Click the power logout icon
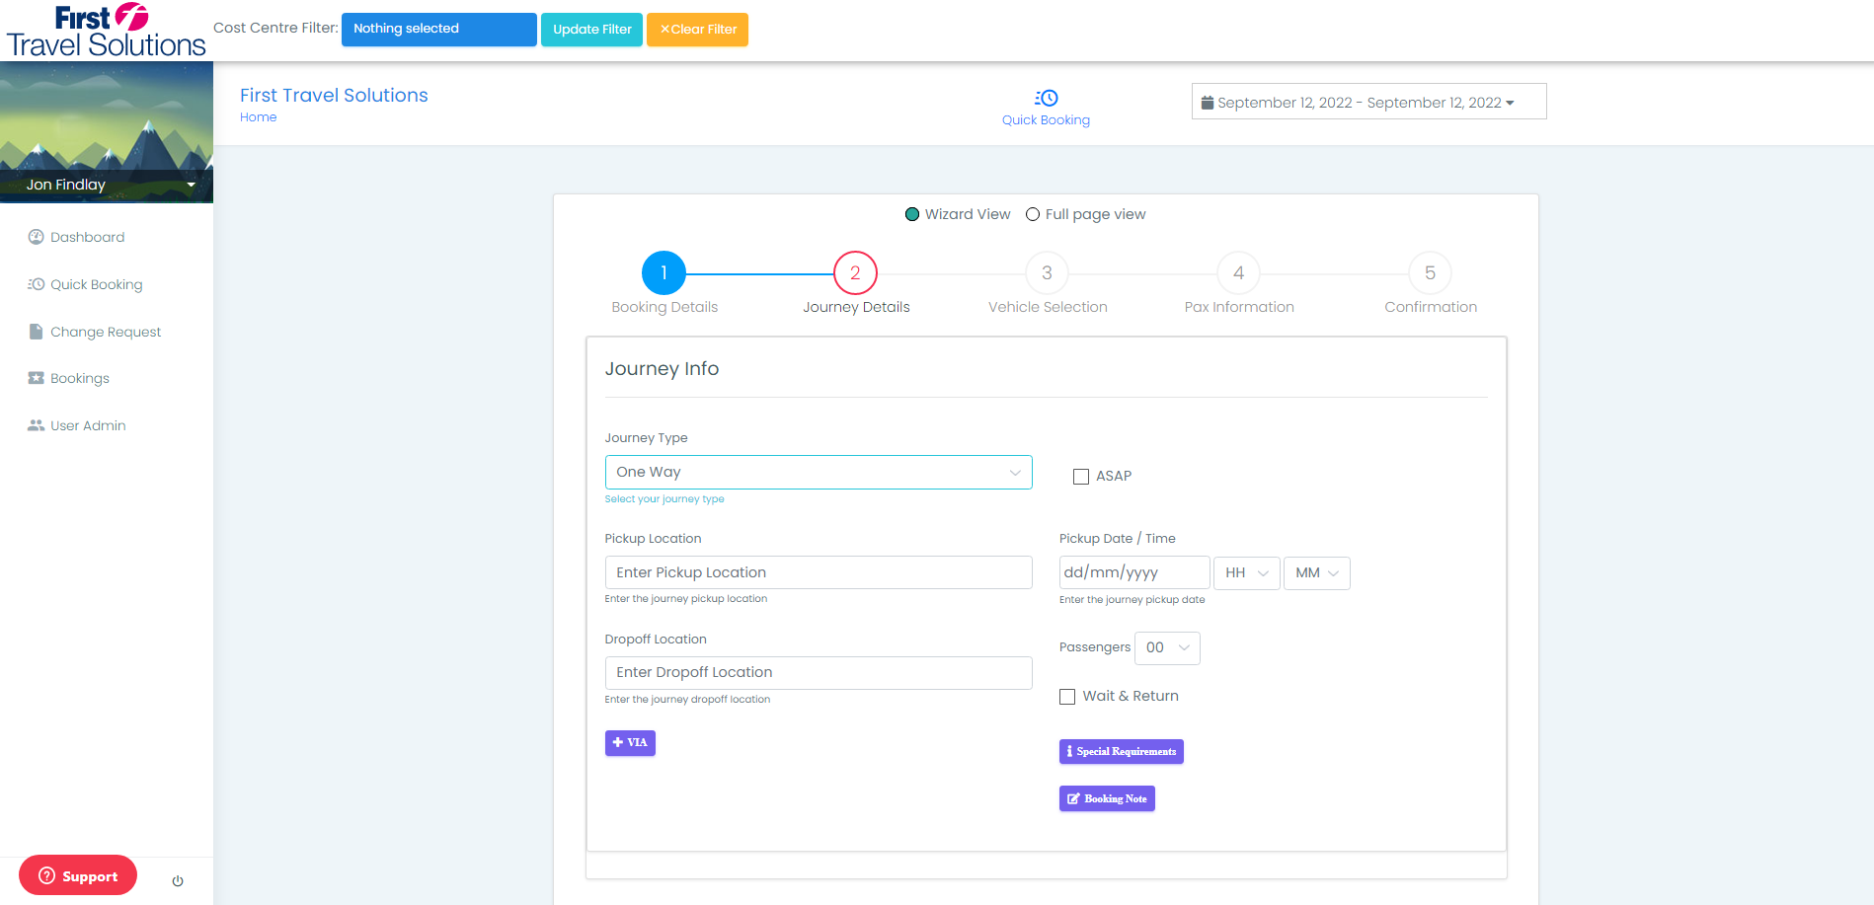 tap(178, 881)
